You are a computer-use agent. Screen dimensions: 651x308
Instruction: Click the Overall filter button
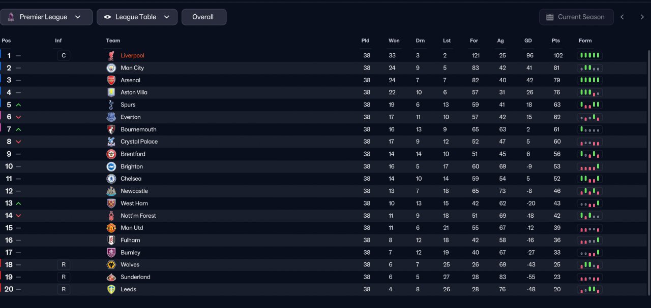point(203,17)
